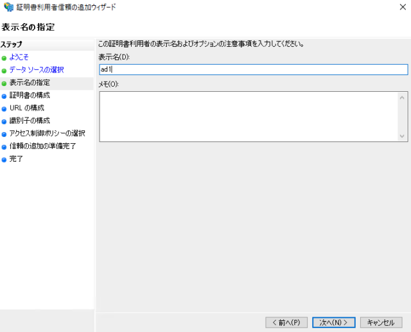Viewport: 411px width, 332px height.
Task: Click inside the メモ(O) text area
Action: point(254,117)
